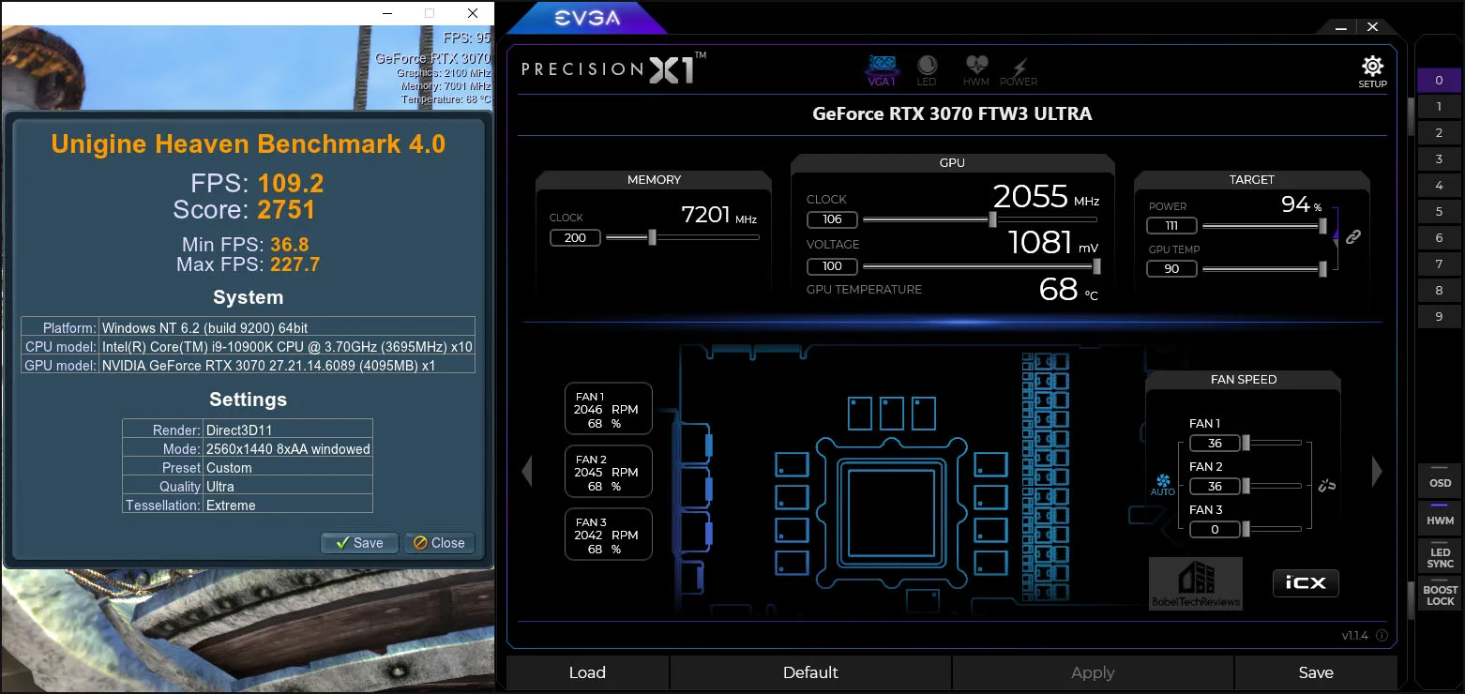Close the Heaven benchmark window
This screenshot has width=1465, height=694.
[x=475, y=13]
